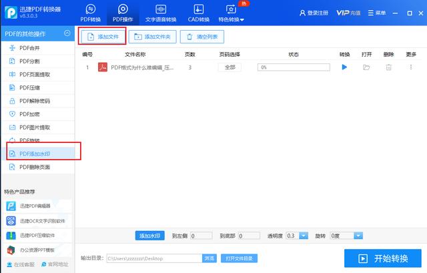The image size is (427, 273).
Task: Click the 到底部 input field
Action: pyautogui.click(x=249, y=236)
